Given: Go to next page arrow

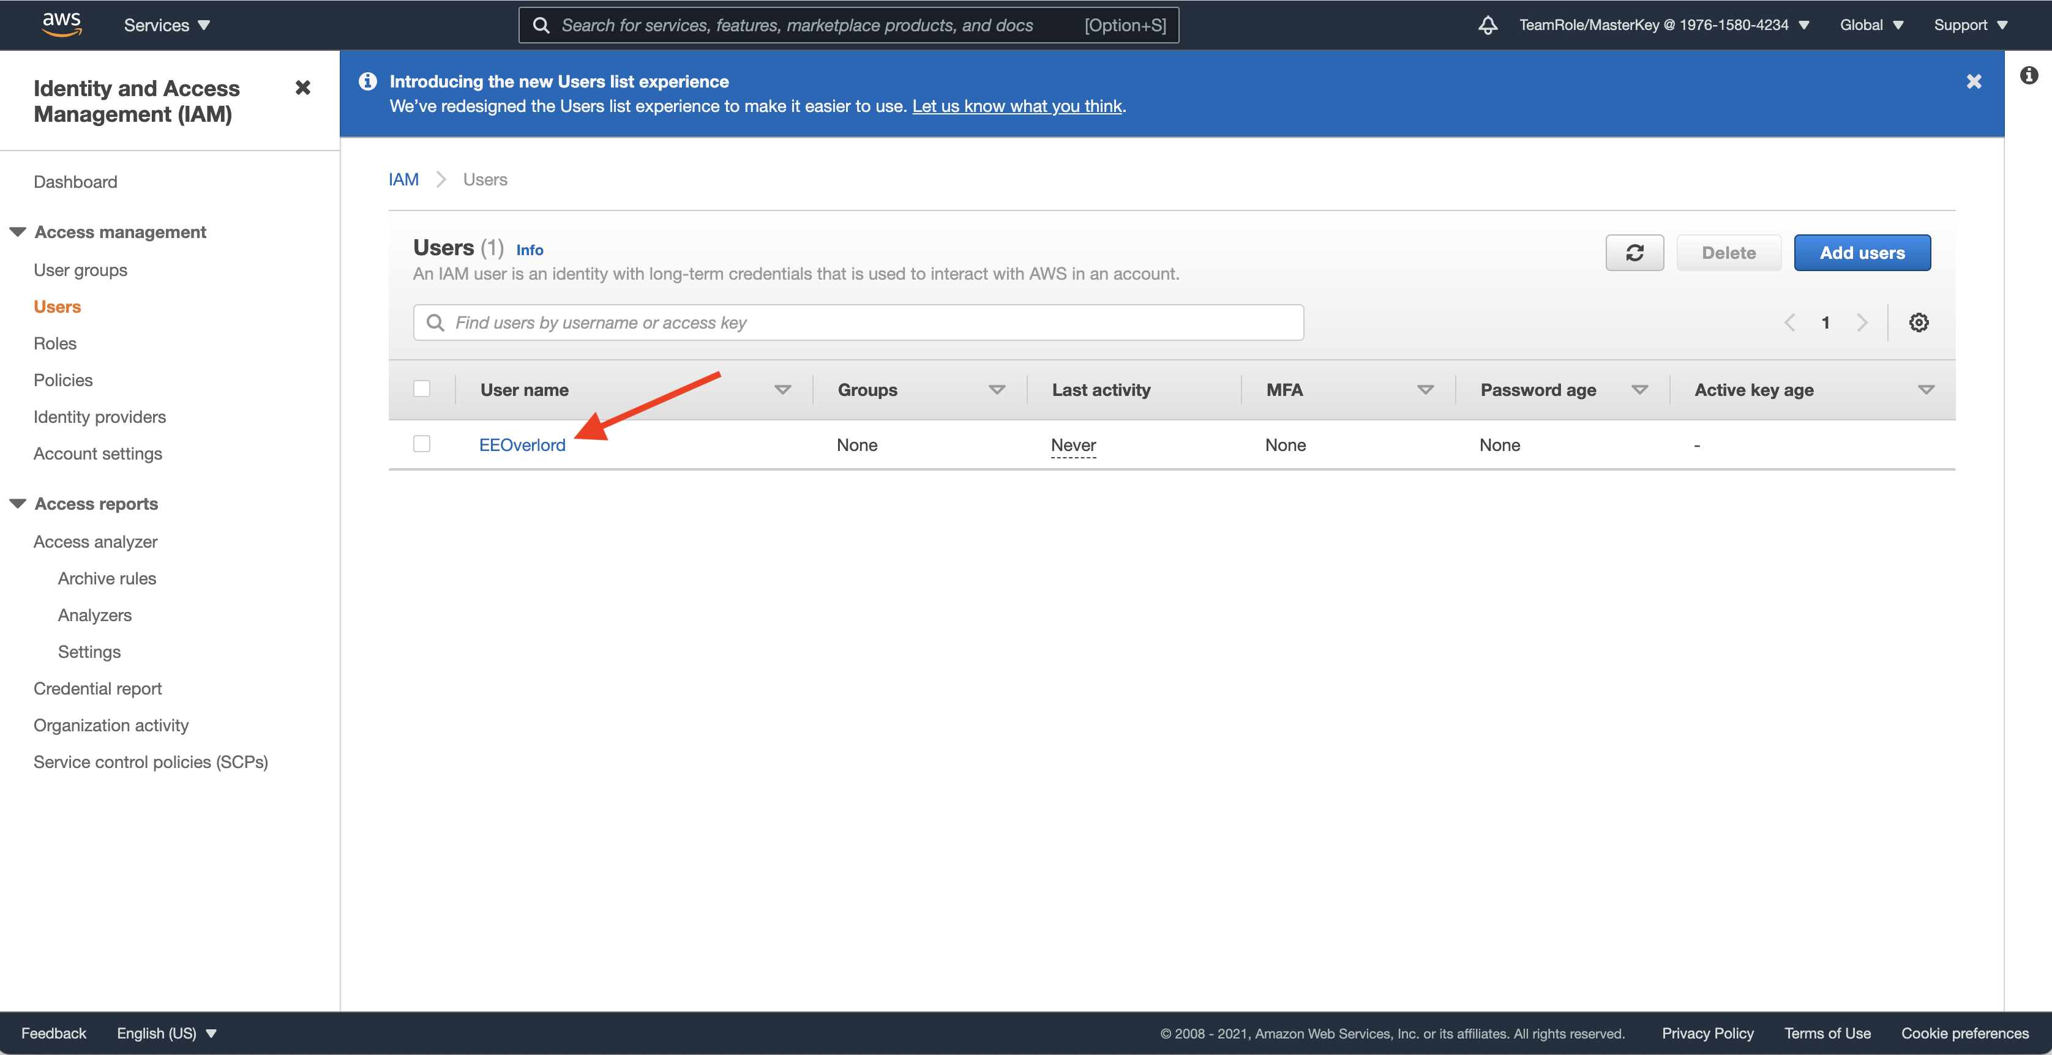Looking at the screenshot, I should tap(1862, 322).
